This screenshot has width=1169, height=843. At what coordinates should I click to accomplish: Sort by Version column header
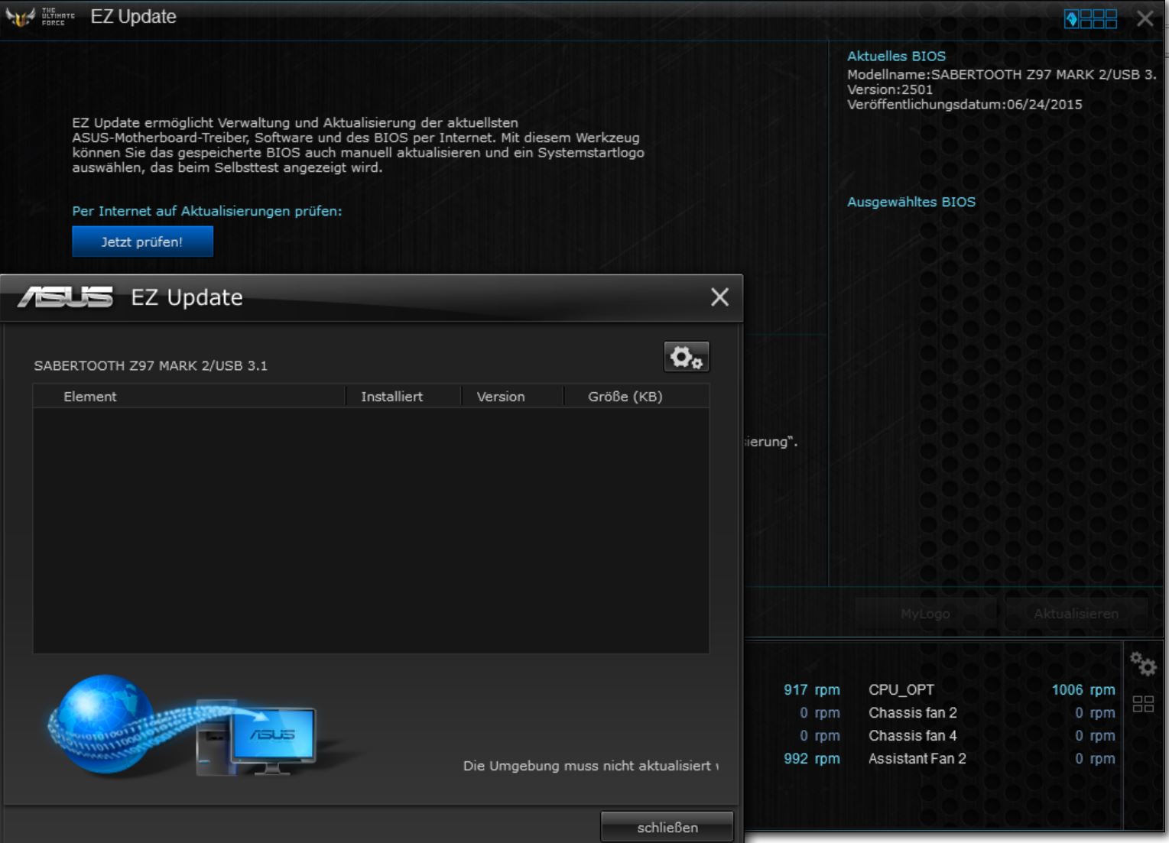pos(512,396)
